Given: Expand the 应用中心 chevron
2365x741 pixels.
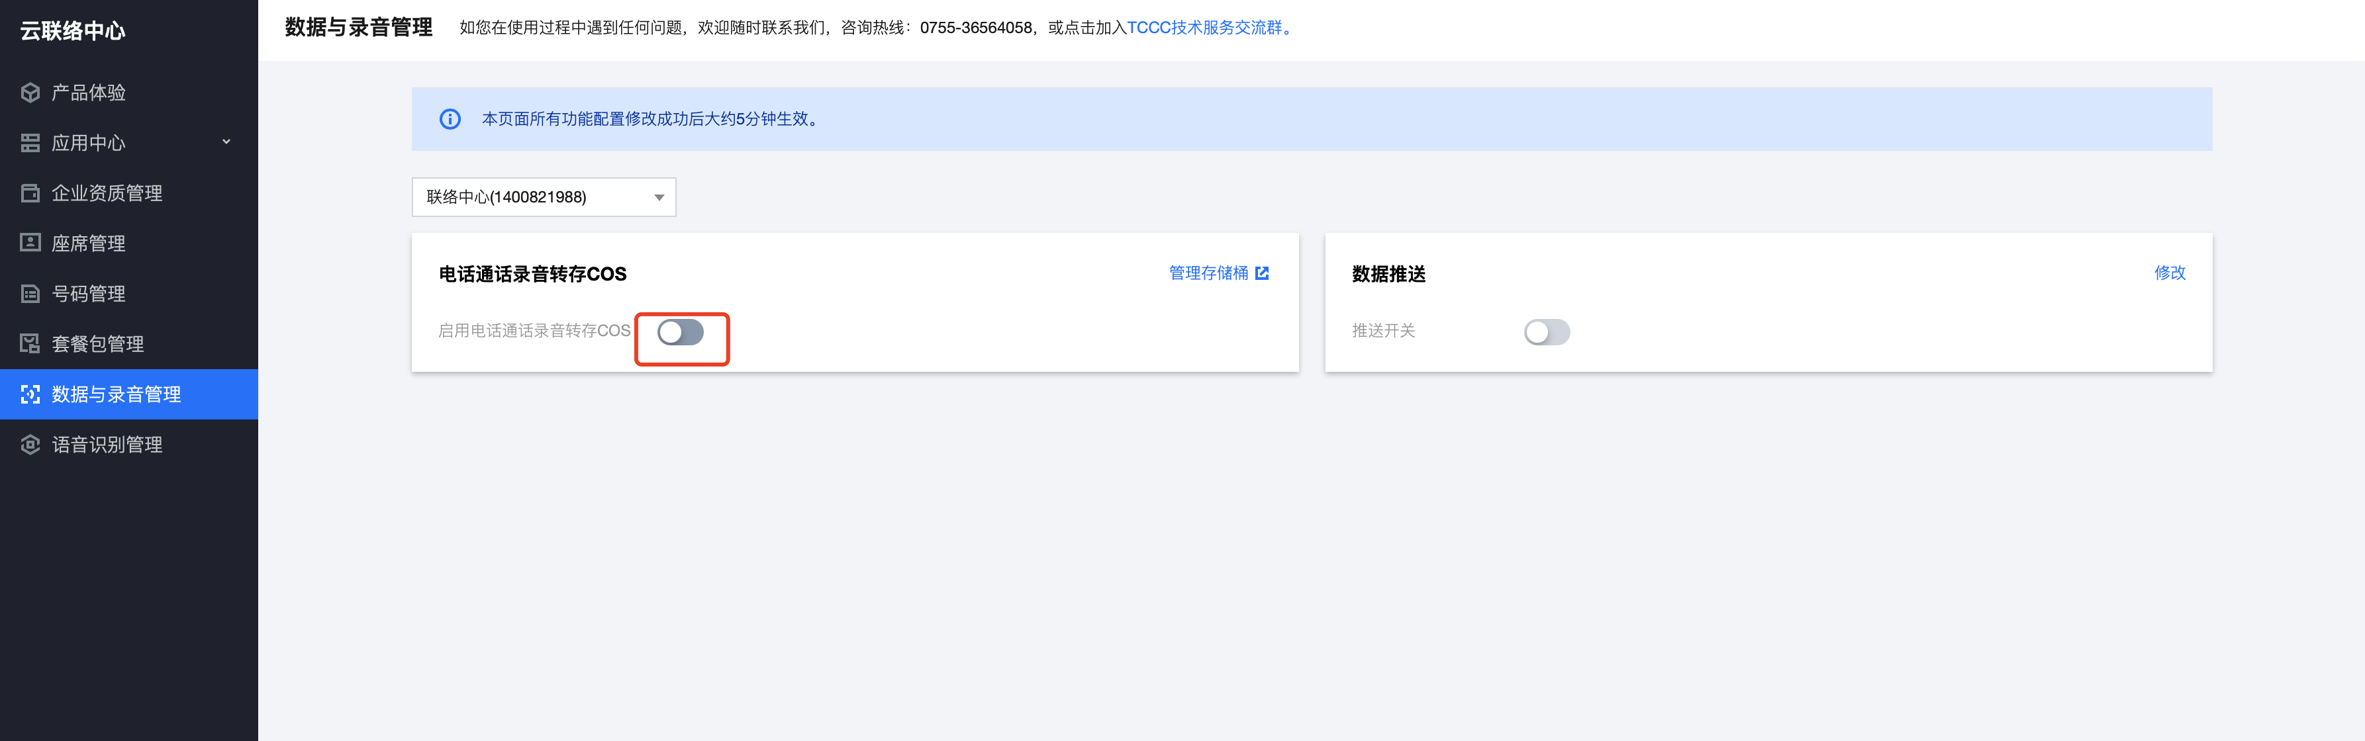Looking at the screenshot, I should 226,142.
